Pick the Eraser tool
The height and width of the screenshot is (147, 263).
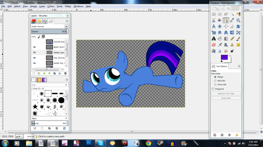(x=214, y=45)
